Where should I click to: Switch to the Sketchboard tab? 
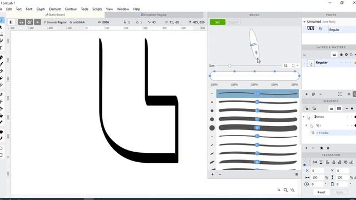(55, 15)
